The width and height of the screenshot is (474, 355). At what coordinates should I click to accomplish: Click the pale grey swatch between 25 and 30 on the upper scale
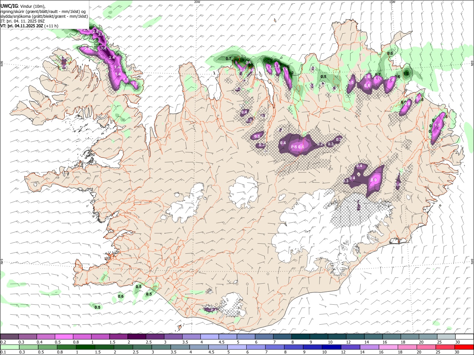tap(446, 337)
